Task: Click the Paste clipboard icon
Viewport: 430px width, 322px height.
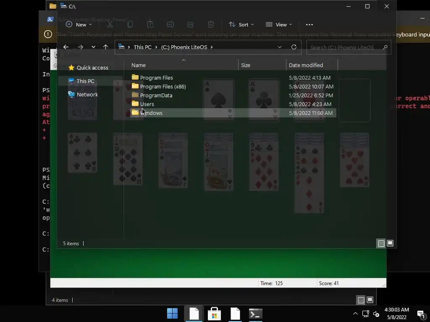Action: pos(150,25)
